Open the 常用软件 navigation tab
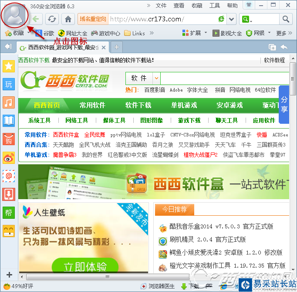The width and height of the screenshot is (297, 292). click(x=92, y=105)
